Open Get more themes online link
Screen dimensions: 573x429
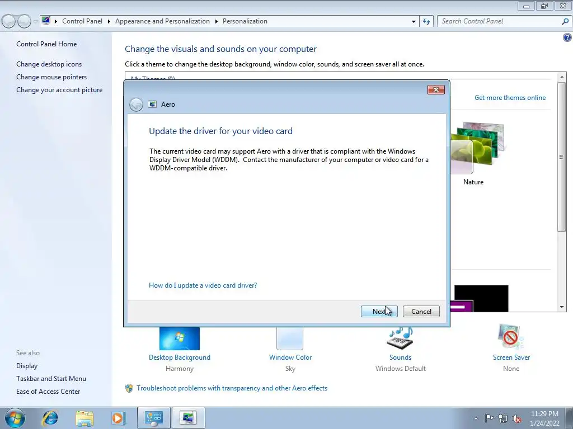coord(510,97)
